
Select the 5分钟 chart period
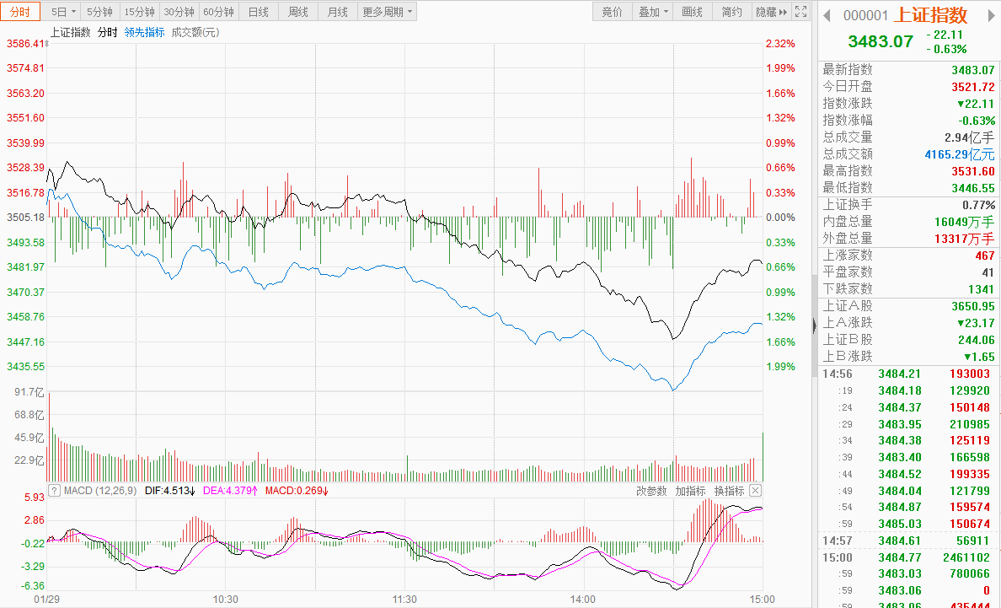[x=99, y=12]
